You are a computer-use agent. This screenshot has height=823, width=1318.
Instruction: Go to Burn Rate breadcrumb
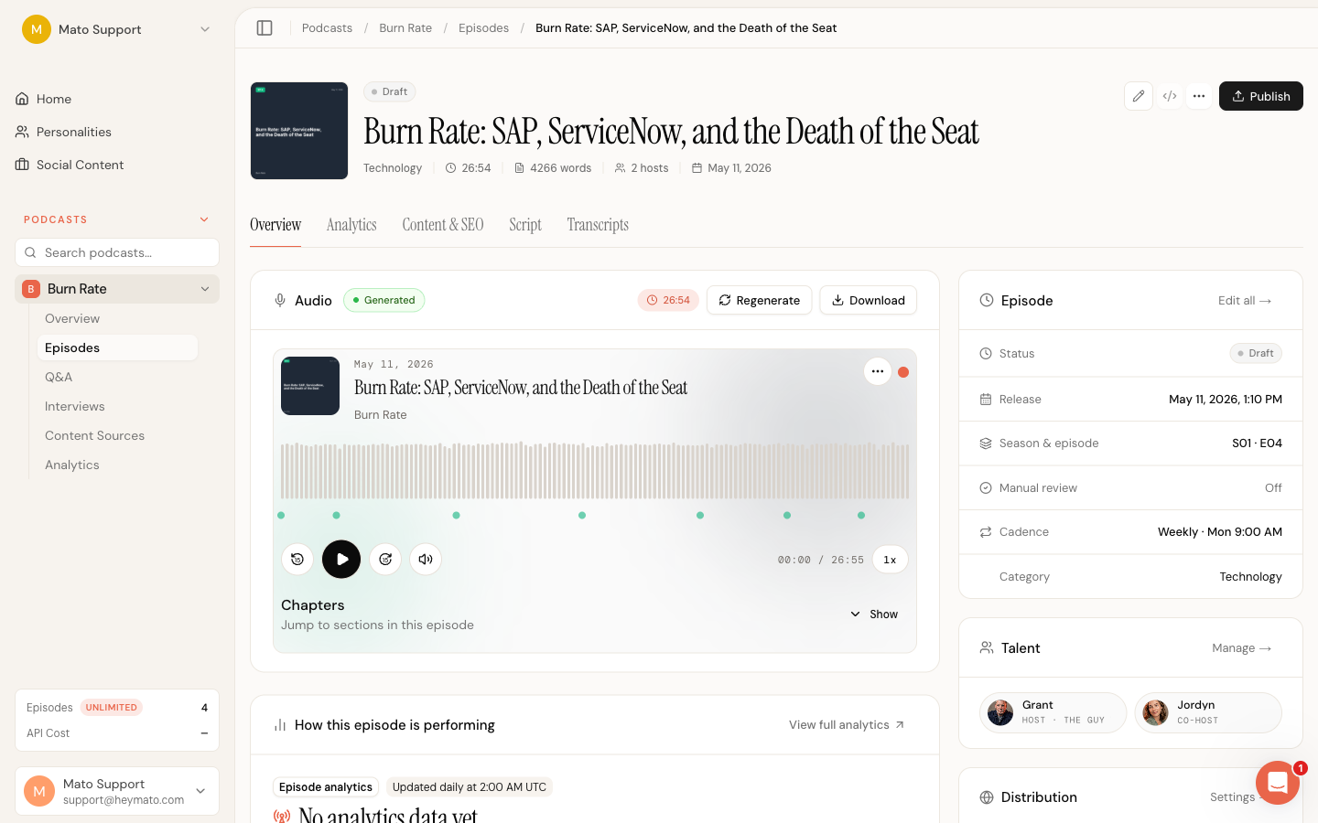(405, 28)
